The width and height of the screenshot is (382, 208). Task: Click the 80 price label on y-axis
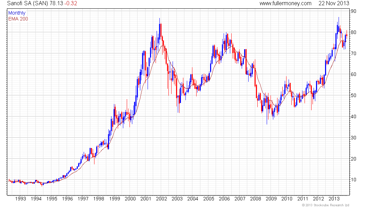tap(354, 32)
